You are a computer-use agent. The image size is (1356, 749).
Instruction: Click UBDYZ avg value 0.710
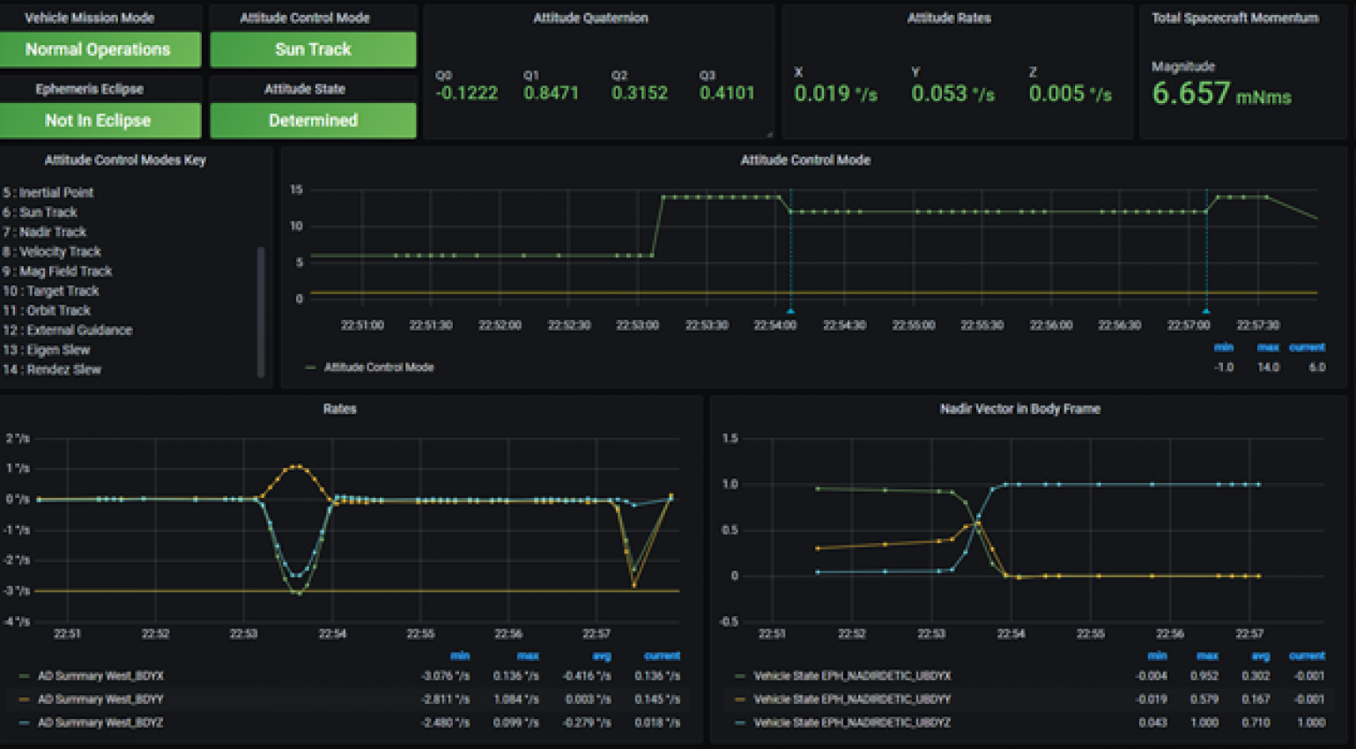[x=1256, y=723]
